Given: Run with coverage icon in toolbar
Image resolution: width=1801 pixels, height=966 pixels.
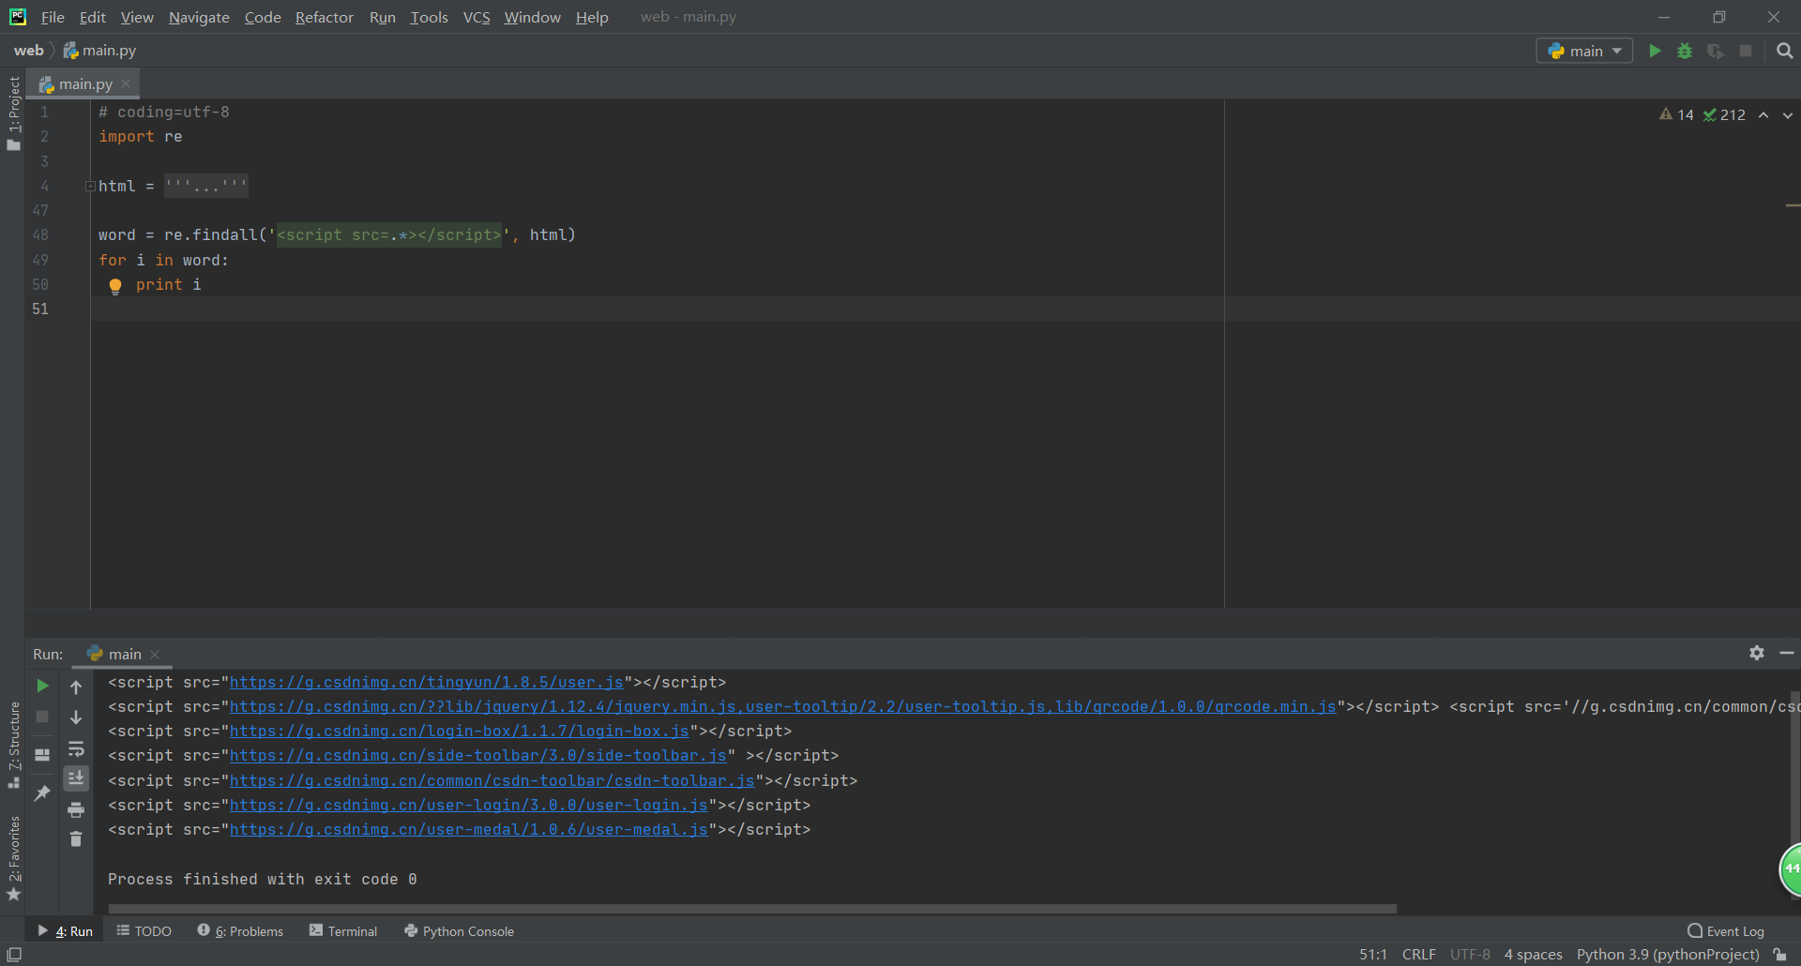Looking at the screenshot, I should pos(1716,51).
